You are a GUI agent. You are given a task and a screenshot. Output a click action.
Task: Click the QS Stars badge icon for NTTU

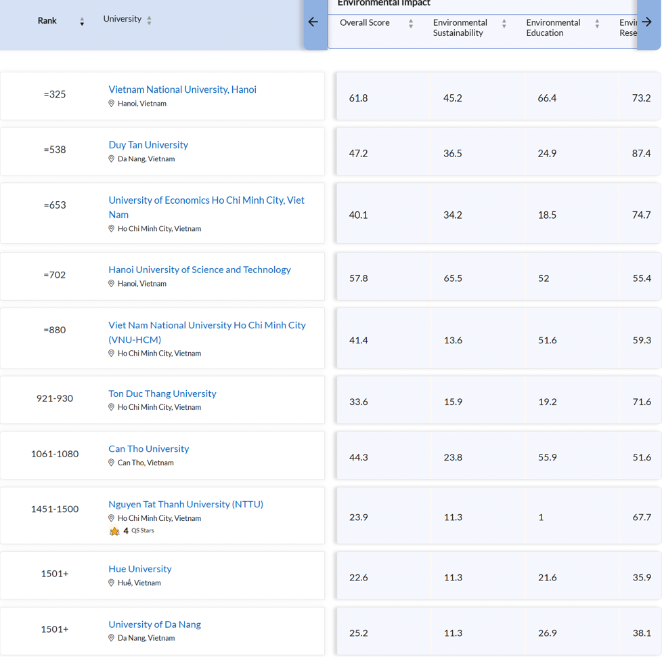[x=114, y=531]
